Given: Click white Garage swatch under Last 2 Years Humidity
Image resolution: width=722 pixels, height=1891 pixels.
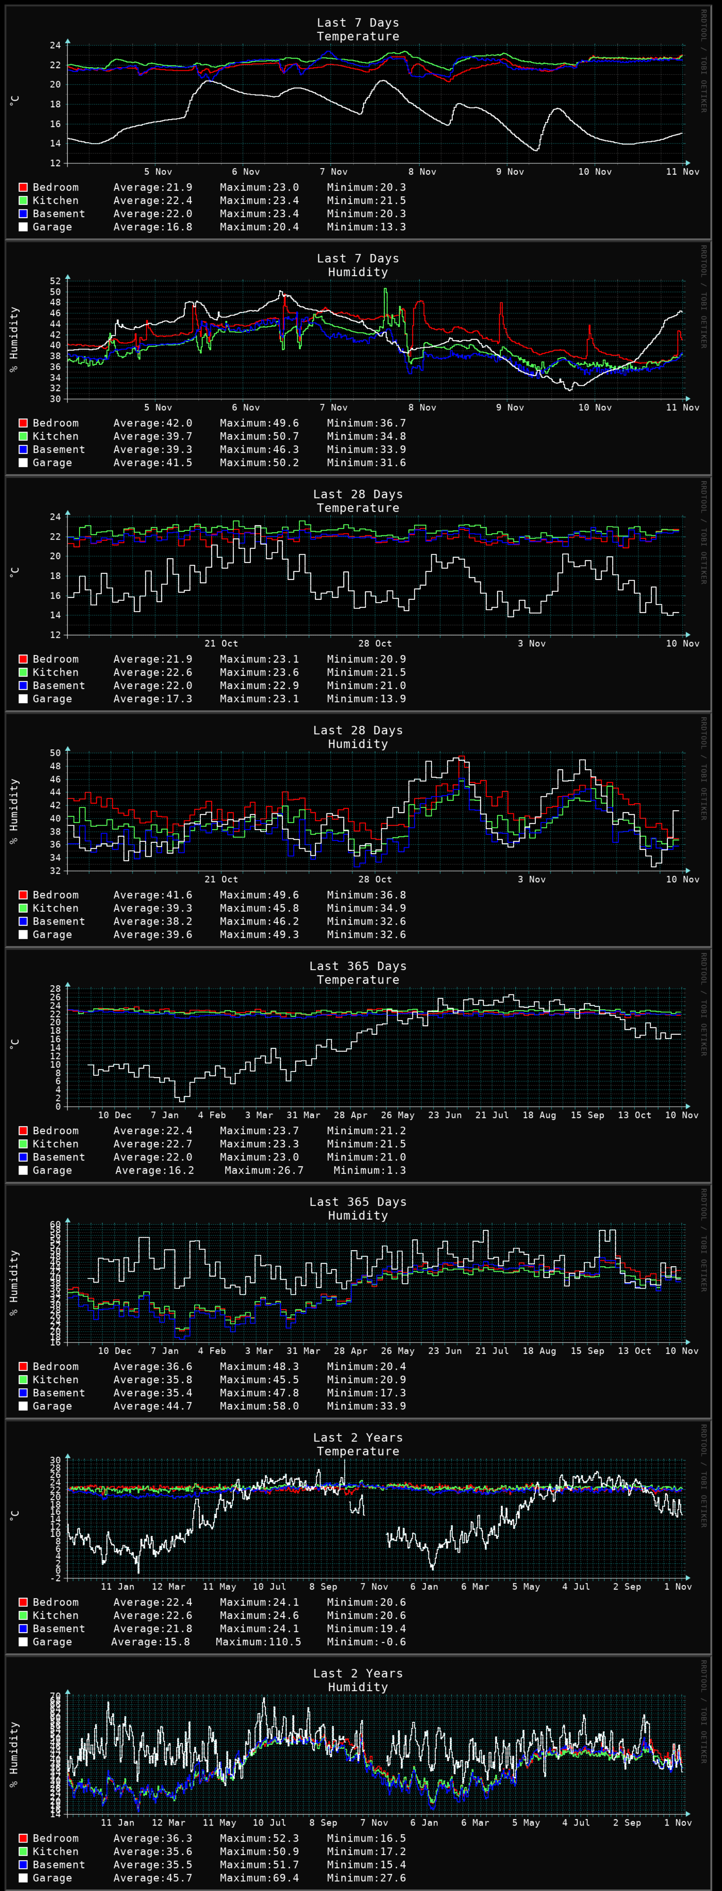Looking at the screenshot, I should pyautogui.click(x=23, y=1878).
